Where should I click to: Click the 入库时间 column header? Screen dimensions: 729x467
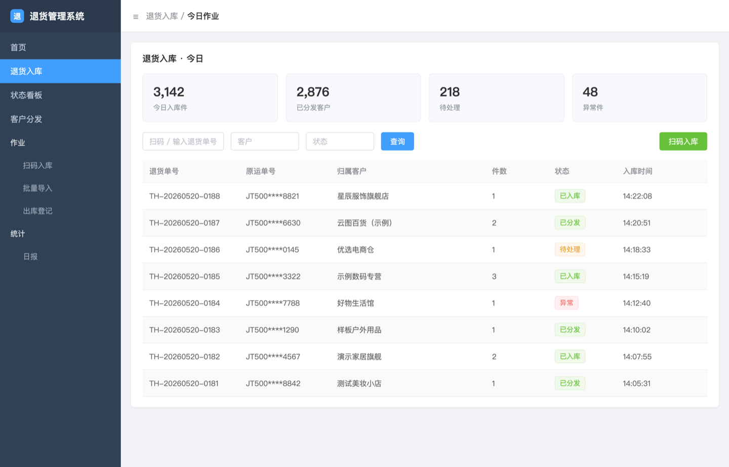[x=637, y=171]
